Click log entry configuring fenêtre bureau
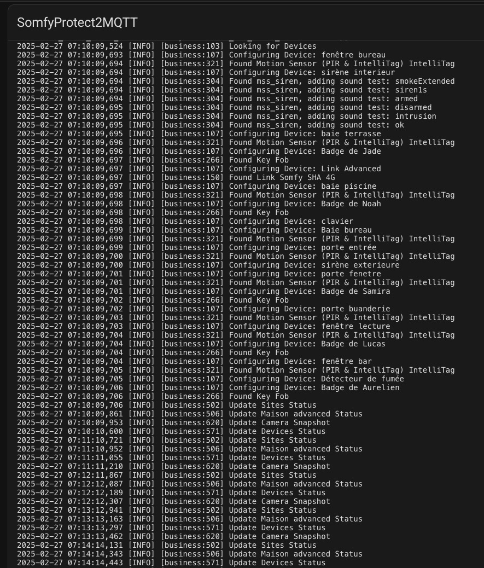 coord(201,55)
